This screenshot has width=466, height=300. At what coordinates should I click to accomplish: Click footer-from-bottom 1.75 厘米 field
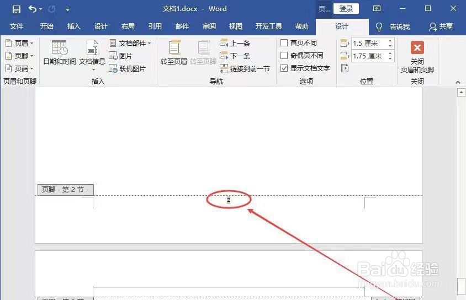point(368,56)
